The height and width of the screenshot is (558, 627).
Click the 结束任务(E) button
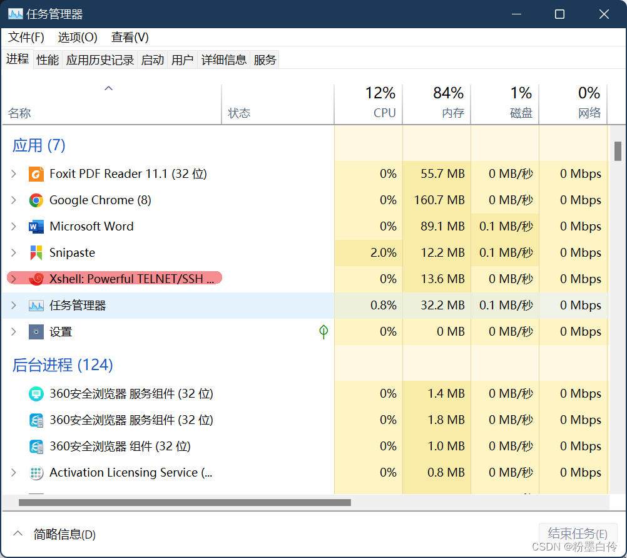pos(578,534)
